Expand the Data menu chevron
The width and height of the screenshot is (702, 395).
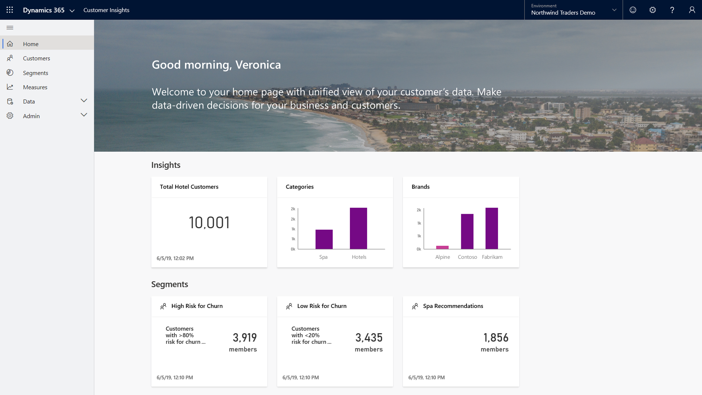click(84, 101)
